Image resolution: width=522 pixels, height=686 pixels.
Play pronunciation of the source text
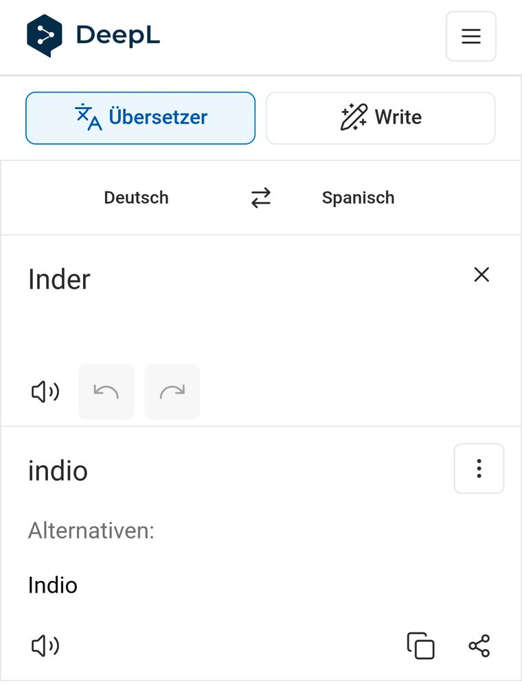[x=44, y=391]
